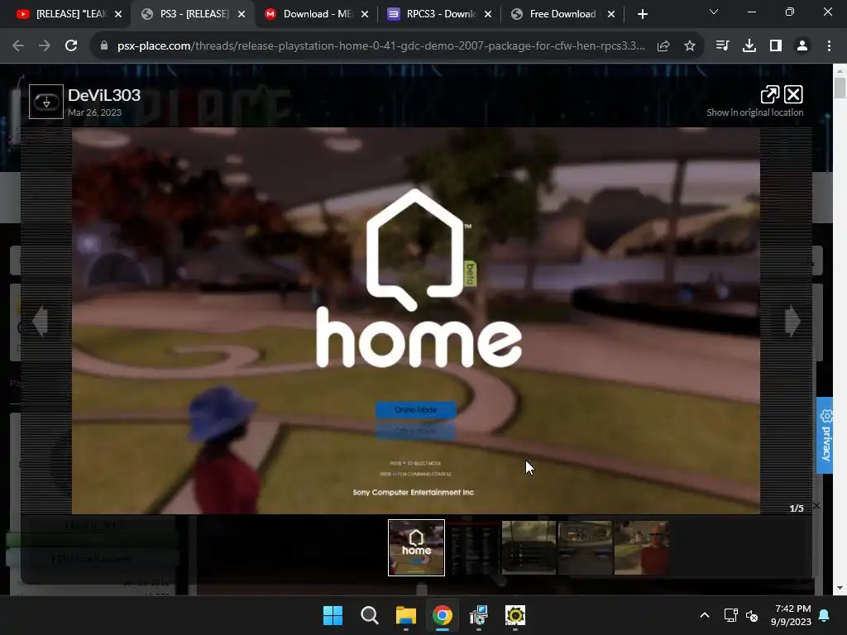Open File Explorer from the taskbar

click(405, 615)
